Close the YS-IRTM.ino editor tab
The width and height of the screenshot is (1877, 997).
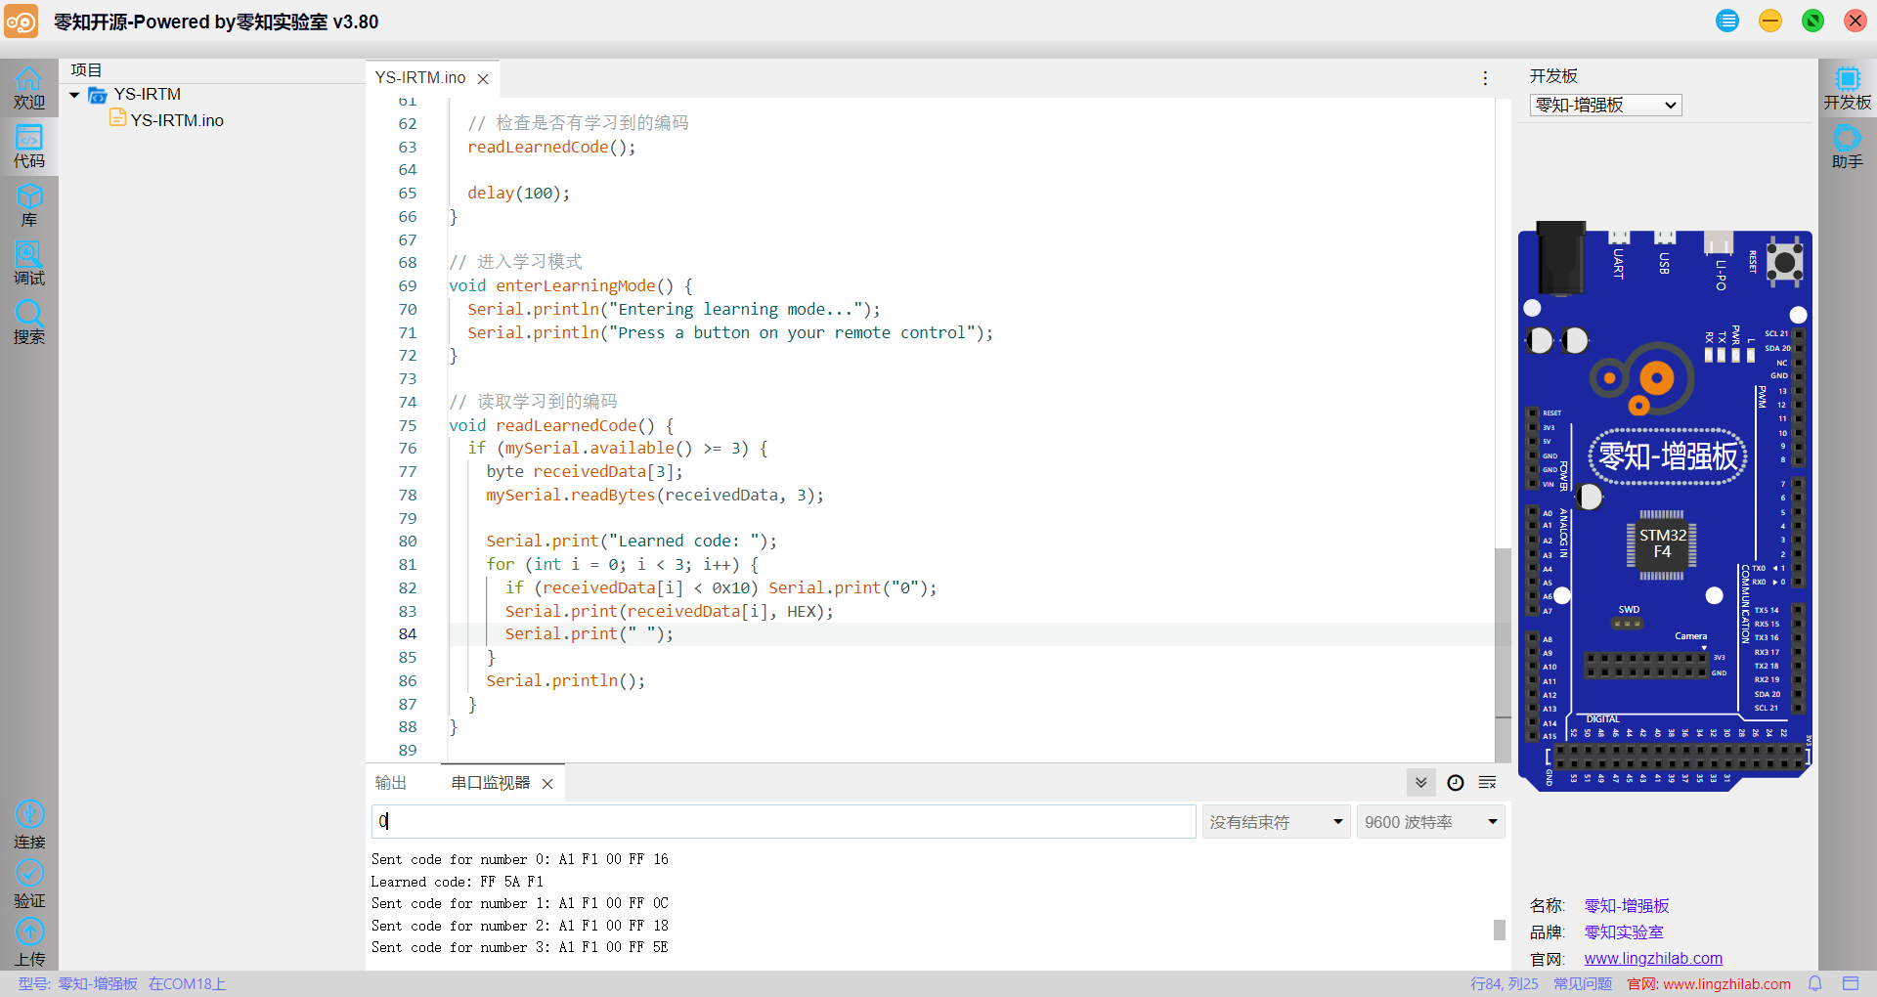coord(483,78)
